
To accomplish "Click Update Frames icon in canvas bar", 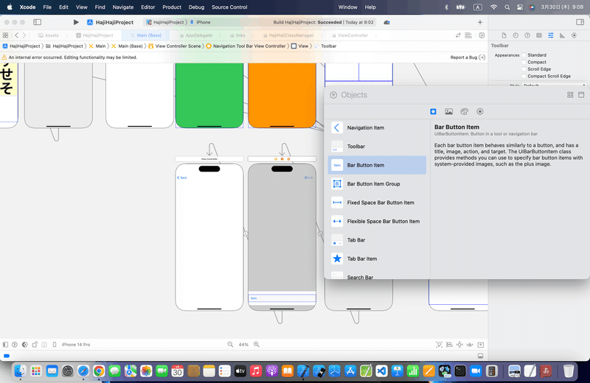I will tap(439, 345).
